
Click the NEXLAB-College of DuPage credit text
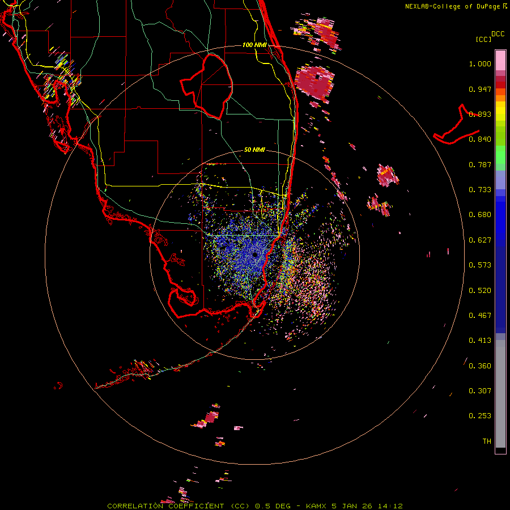[456, 6]
